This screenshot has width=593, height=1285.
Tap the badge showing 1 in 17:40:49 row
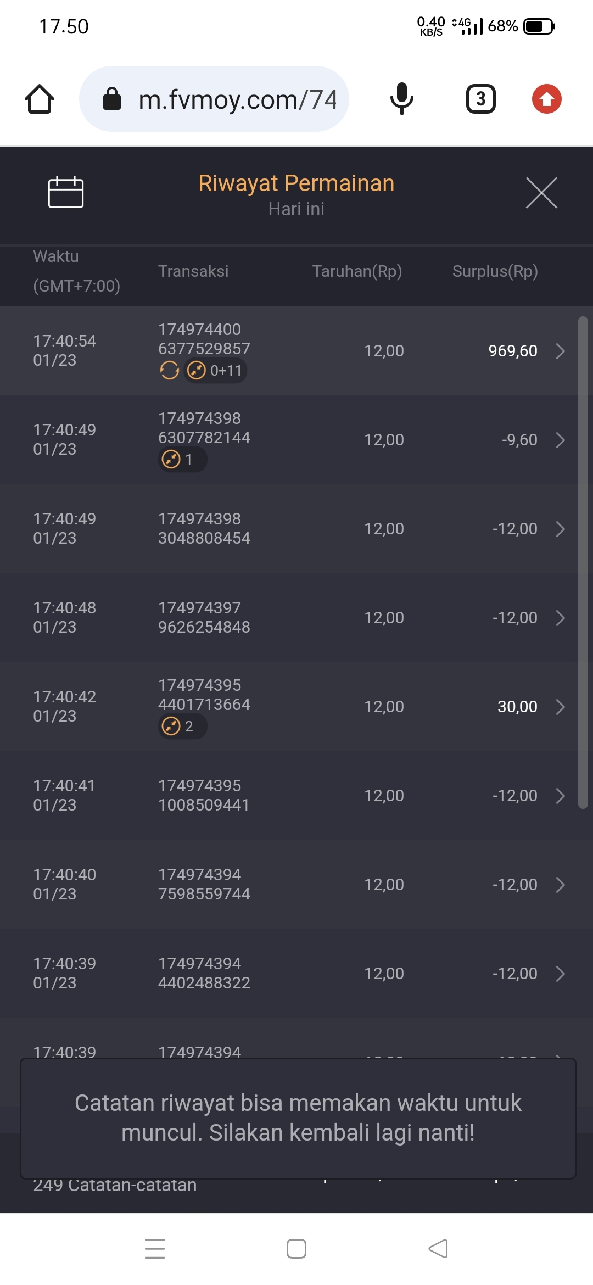(182, 459)
